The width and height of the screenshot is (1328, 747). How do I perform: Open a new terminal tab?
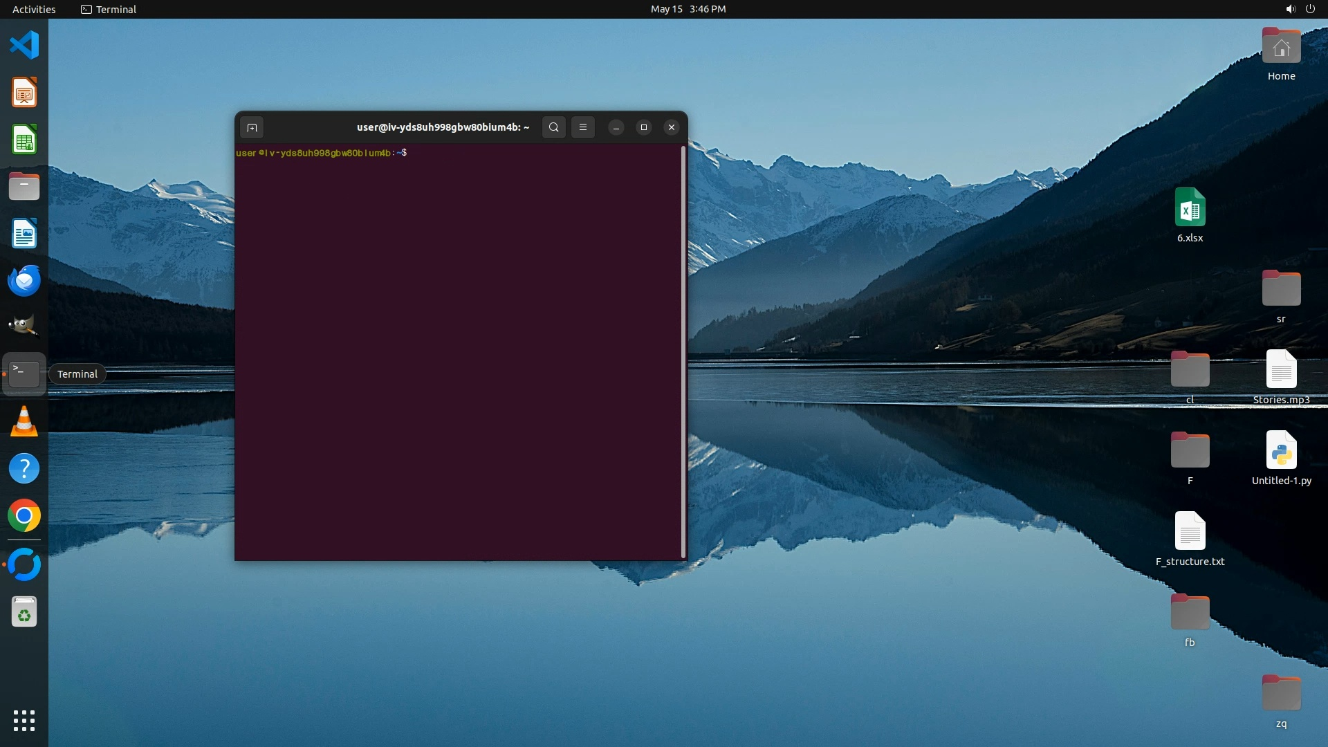coord(252,127)
